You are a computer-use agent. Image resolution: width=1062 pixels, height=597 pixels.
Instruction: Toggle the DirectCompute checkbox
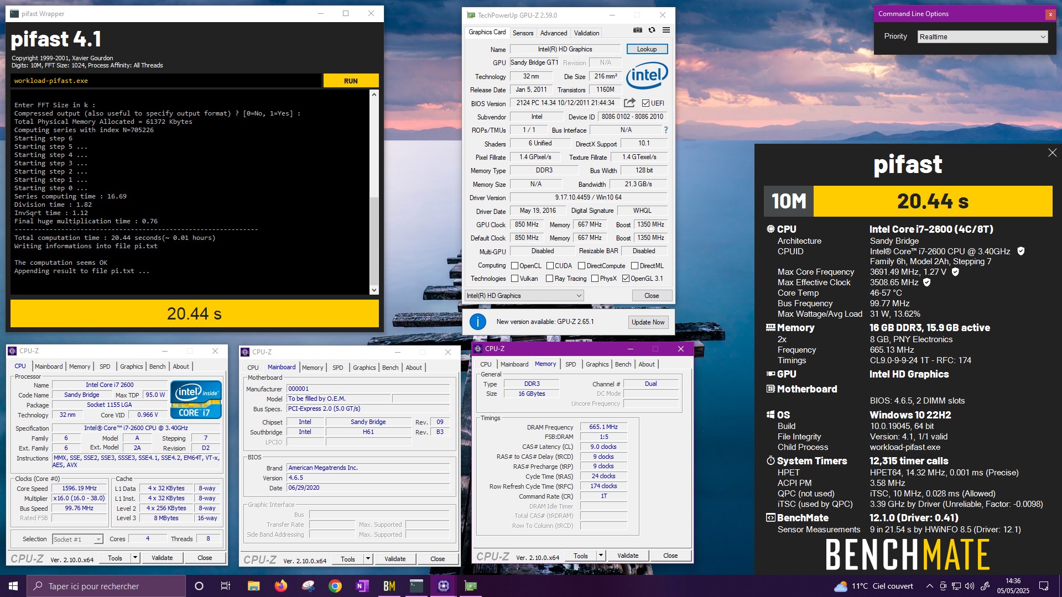pos(581,266)
